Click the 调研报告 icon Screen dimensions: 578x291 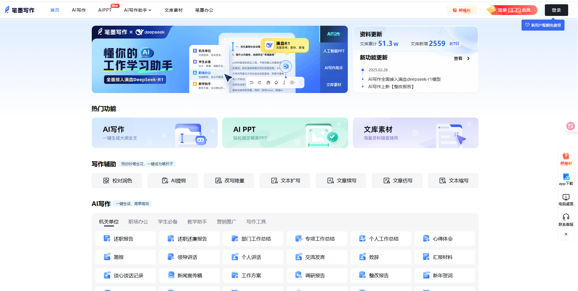point(298,275)
